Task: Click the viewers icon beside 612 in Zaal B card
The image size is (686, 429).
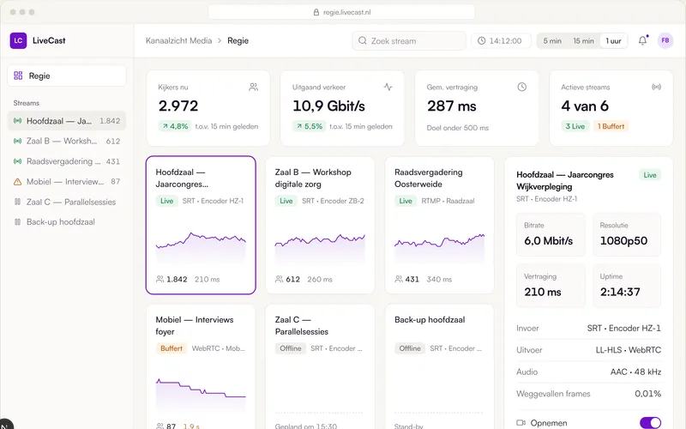Action: pyautogui.click(x=280, y=279)
